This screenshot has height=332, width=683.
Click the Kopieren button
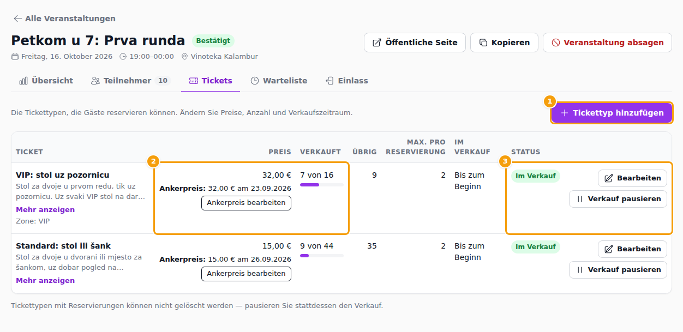click(x=504, y=43)
